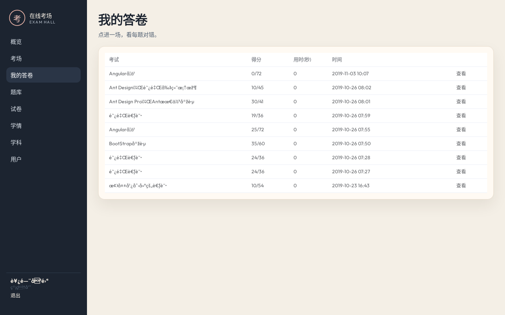
Task: Select 我的答卷 in the sidebar navigation
Action: [43, 75]
